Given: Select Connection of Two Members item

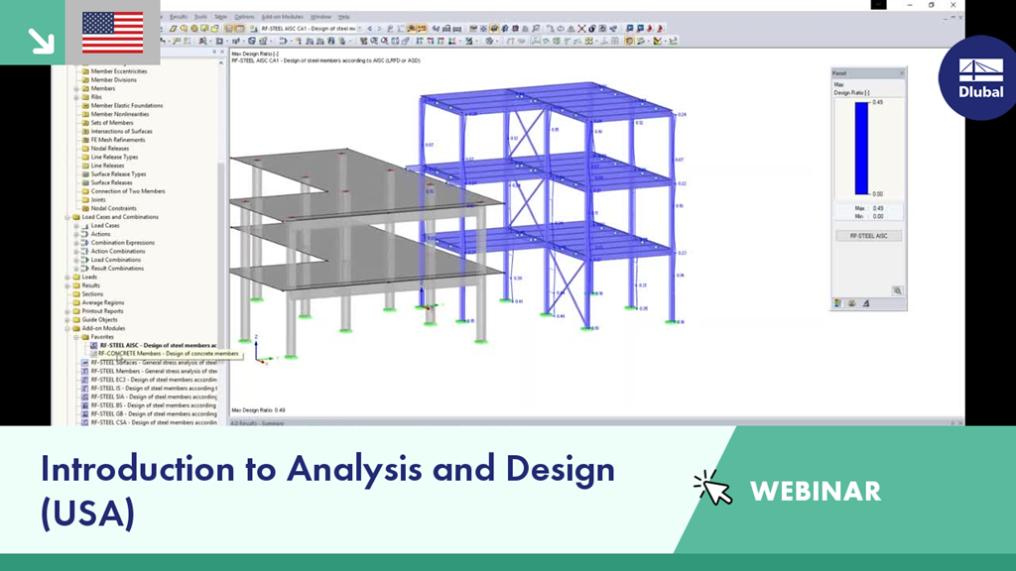Looking at the screenshot, I should (128, 191).
